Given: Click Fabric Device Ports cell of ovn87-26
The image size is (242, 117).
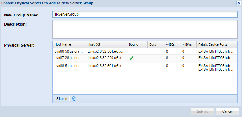Looking at the screenshot, I should click(216, 58).
